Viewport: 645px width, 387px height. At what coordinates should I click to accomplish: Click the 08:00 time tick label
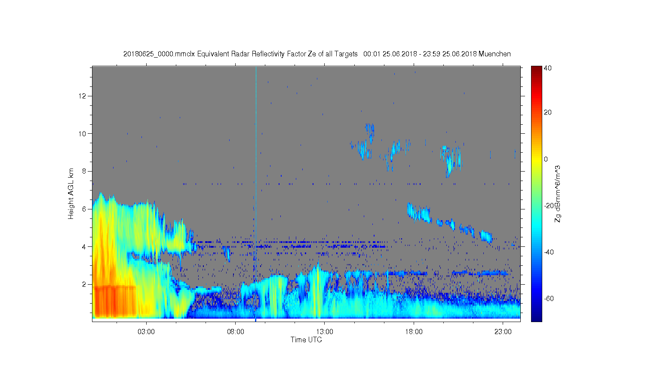click(236, 332)
